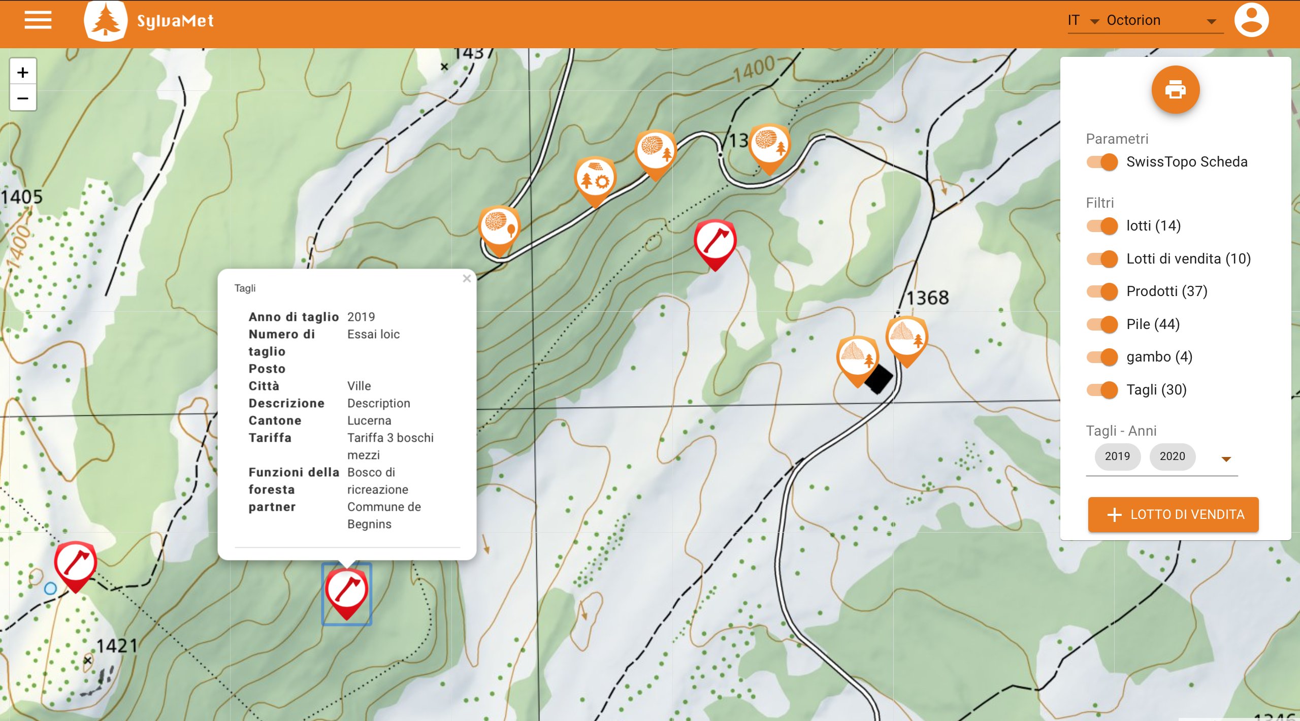Click the 2019 year chip

[1117, 456]
